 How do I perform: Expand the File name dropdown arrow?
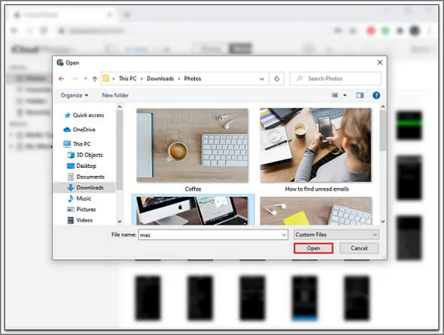tap(284, 235)
